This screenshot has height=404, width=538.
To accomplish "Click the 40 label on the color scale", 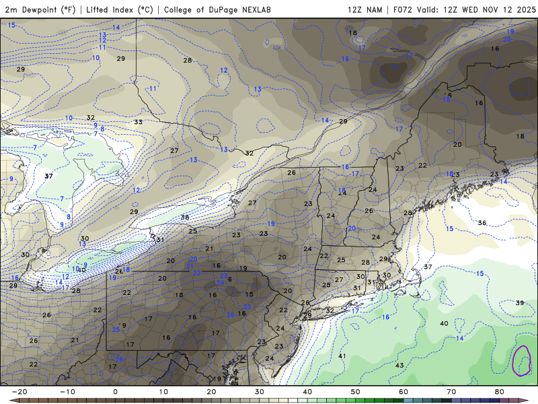I will click(307, 392).
